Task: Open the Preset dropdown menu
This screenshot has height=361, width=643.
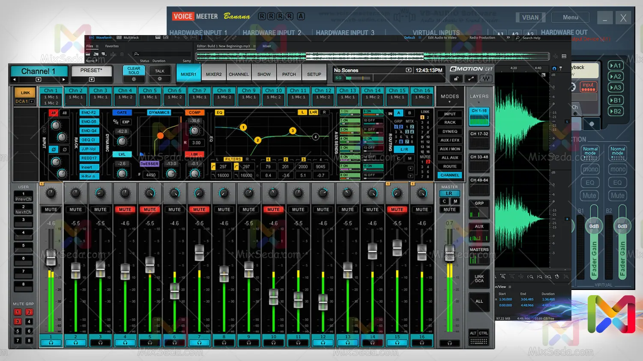Action: tap(91, 80)
